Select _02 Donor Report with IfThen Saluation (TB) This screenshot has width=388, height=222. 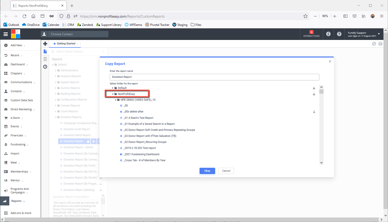150,136
